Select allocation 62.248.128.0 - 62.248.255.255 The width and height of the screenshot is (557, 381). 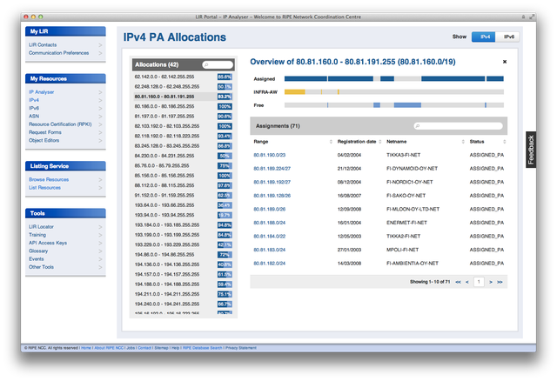(x=184, y=87)
